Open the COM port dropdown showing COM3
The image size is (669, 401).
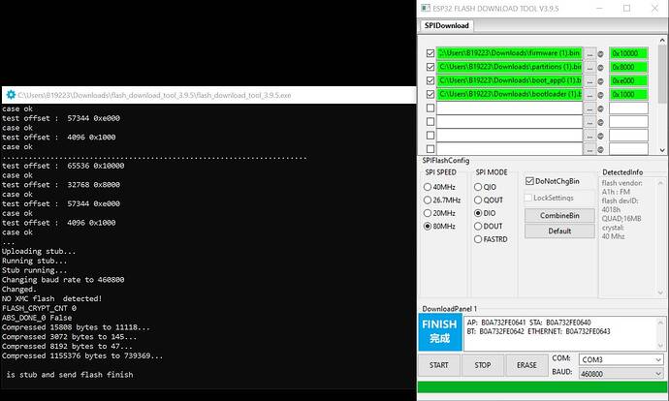coord(621,359)
